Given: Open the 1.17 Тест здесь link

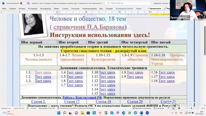Looking at the screenshot, I should point(167,77).
